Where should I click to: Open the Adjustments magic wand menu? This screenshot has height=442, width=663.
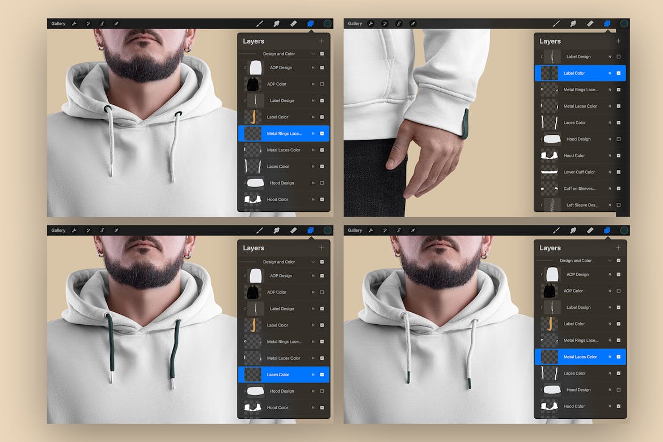[x=88, y=23]
